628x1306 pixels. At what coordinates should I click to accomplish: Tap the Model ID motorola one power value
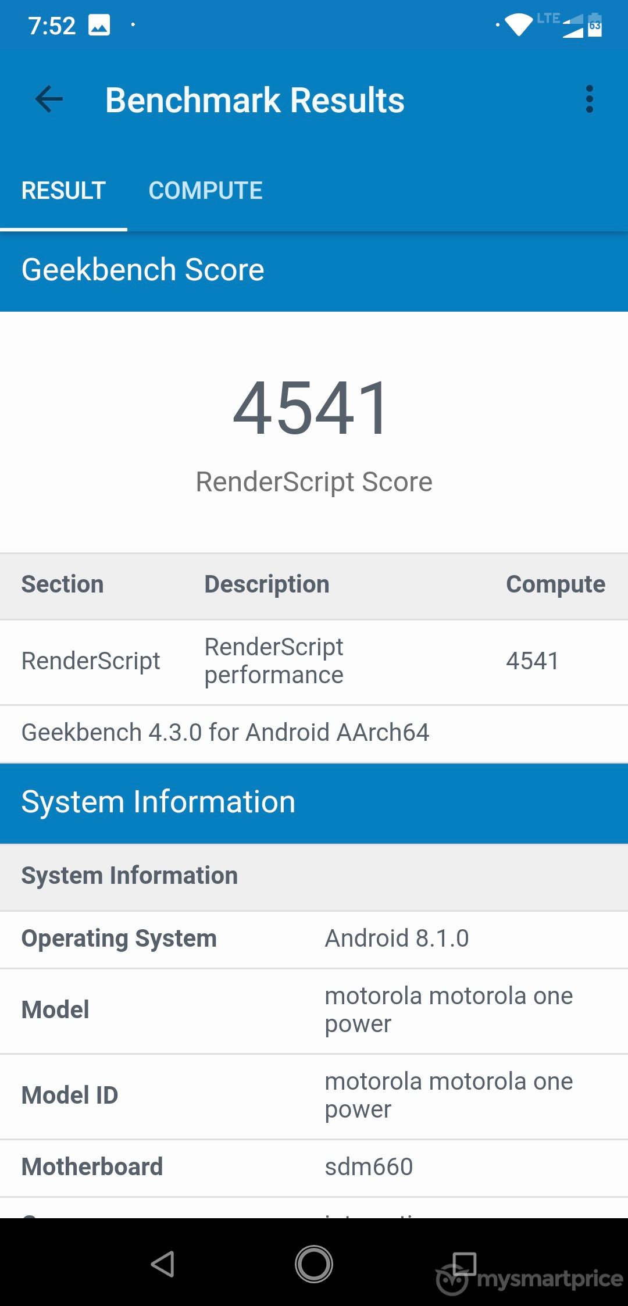tap(448, 1096)
